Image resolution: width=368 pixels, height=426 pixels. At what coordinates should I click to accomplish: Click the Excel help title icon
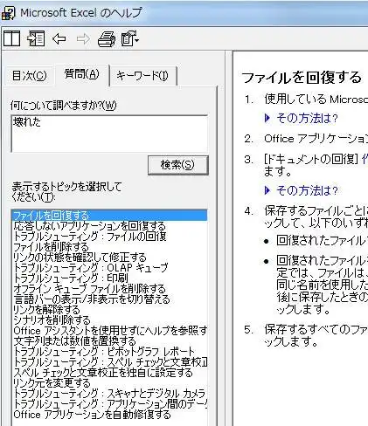click(x=9, y=13)
